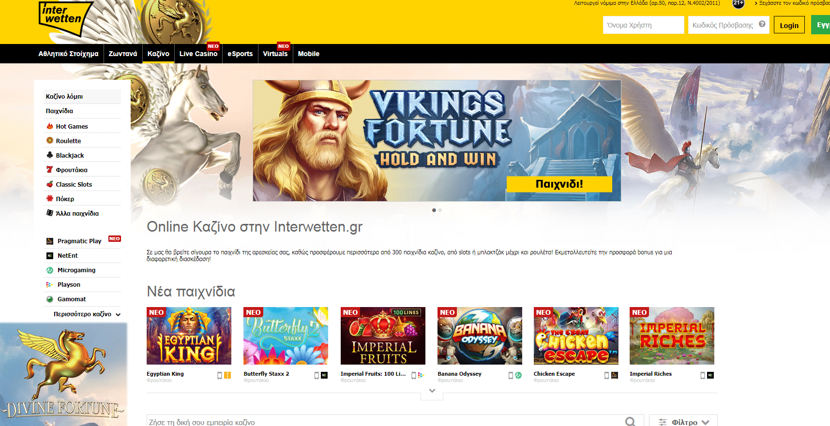Click the Gamomat provider icon
This screenshot has height=426, width=830.
pyautogui.click(x=49, y=299)
